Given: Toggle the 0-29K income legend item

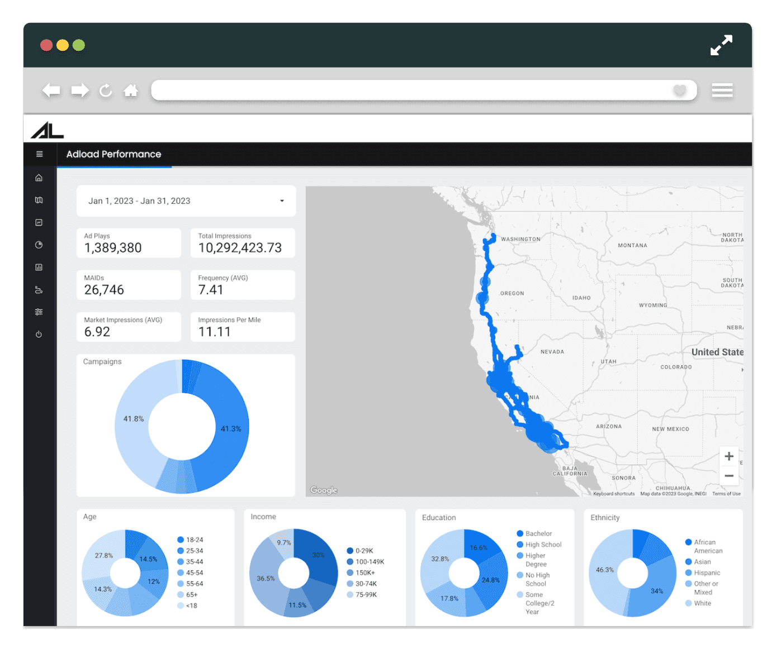Looking at the screenshot, I should tap(360, 551).
